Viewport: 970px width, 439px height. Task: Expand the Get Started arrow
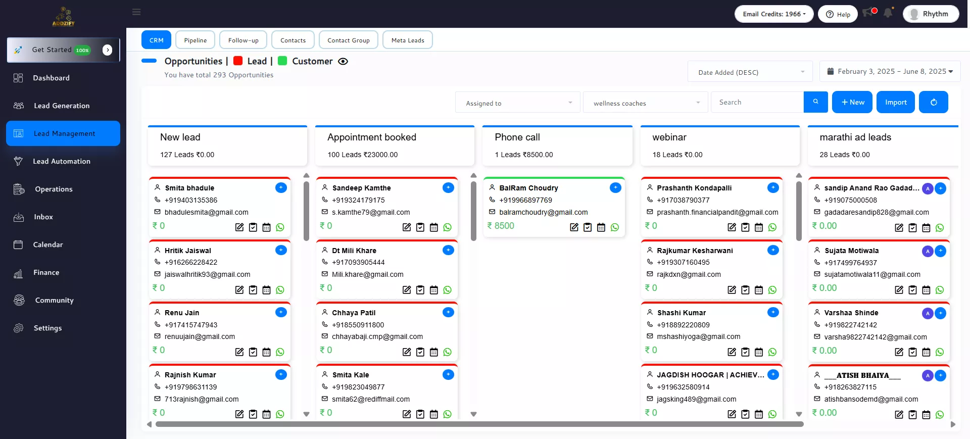pos(107,50)
